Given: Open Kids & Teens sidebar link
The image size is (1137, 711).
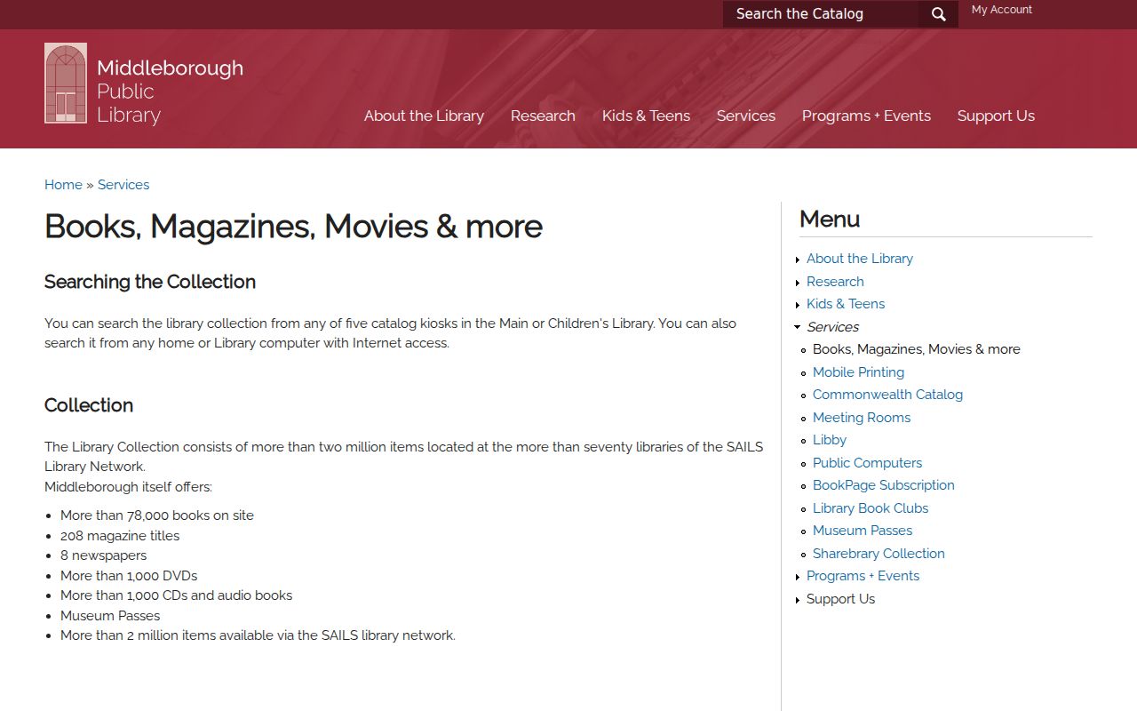Looking at the screenshot, I should click(846, 304).
